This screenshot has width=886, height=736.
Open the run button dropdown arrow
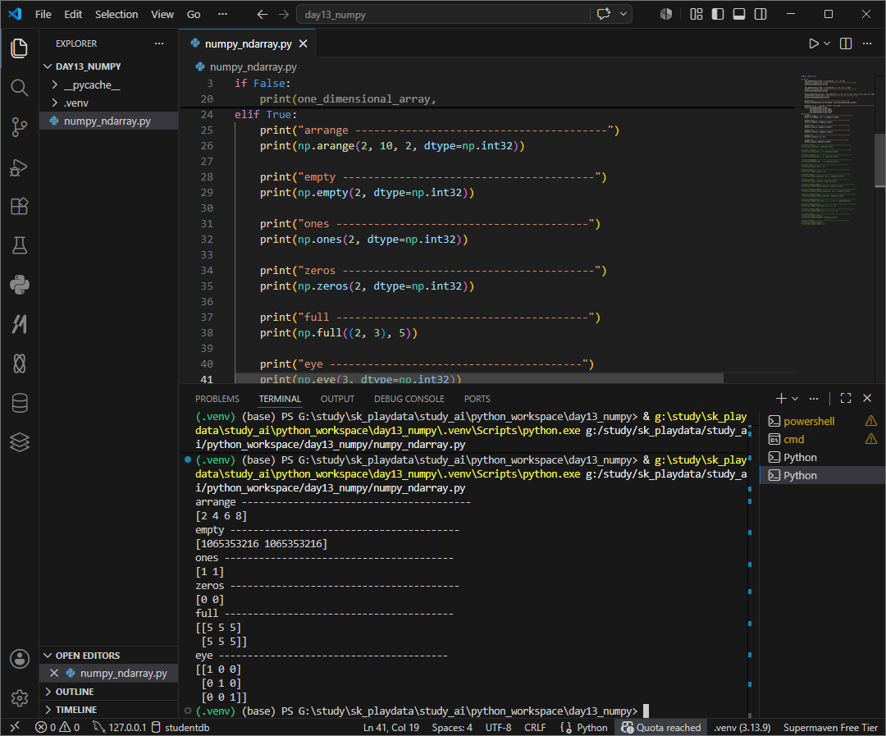tap(827, 43)
